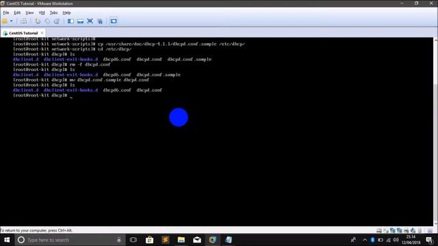
Task: Click the second network adapter status icon
Action: 400,230
